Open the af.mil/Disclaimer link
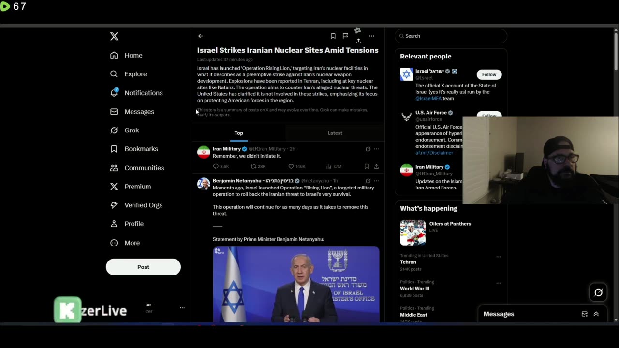This screenshot has width=619, height=348. 434,153
